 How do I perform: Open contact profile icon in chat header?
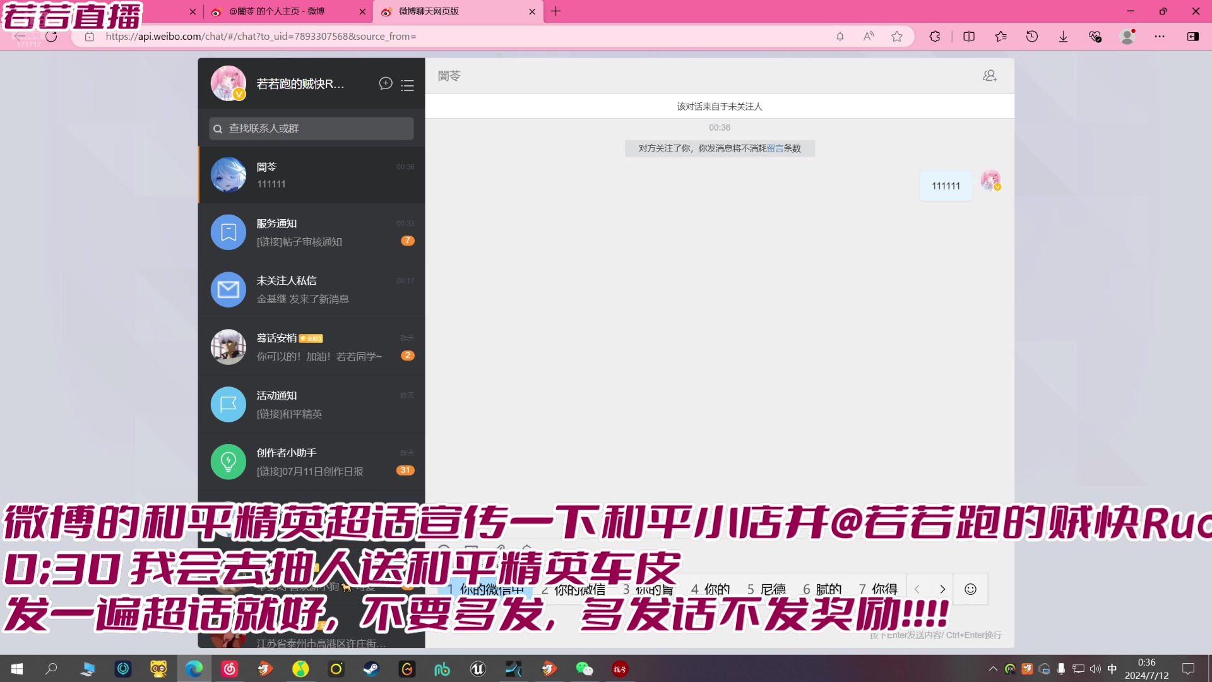coord(990,76)
